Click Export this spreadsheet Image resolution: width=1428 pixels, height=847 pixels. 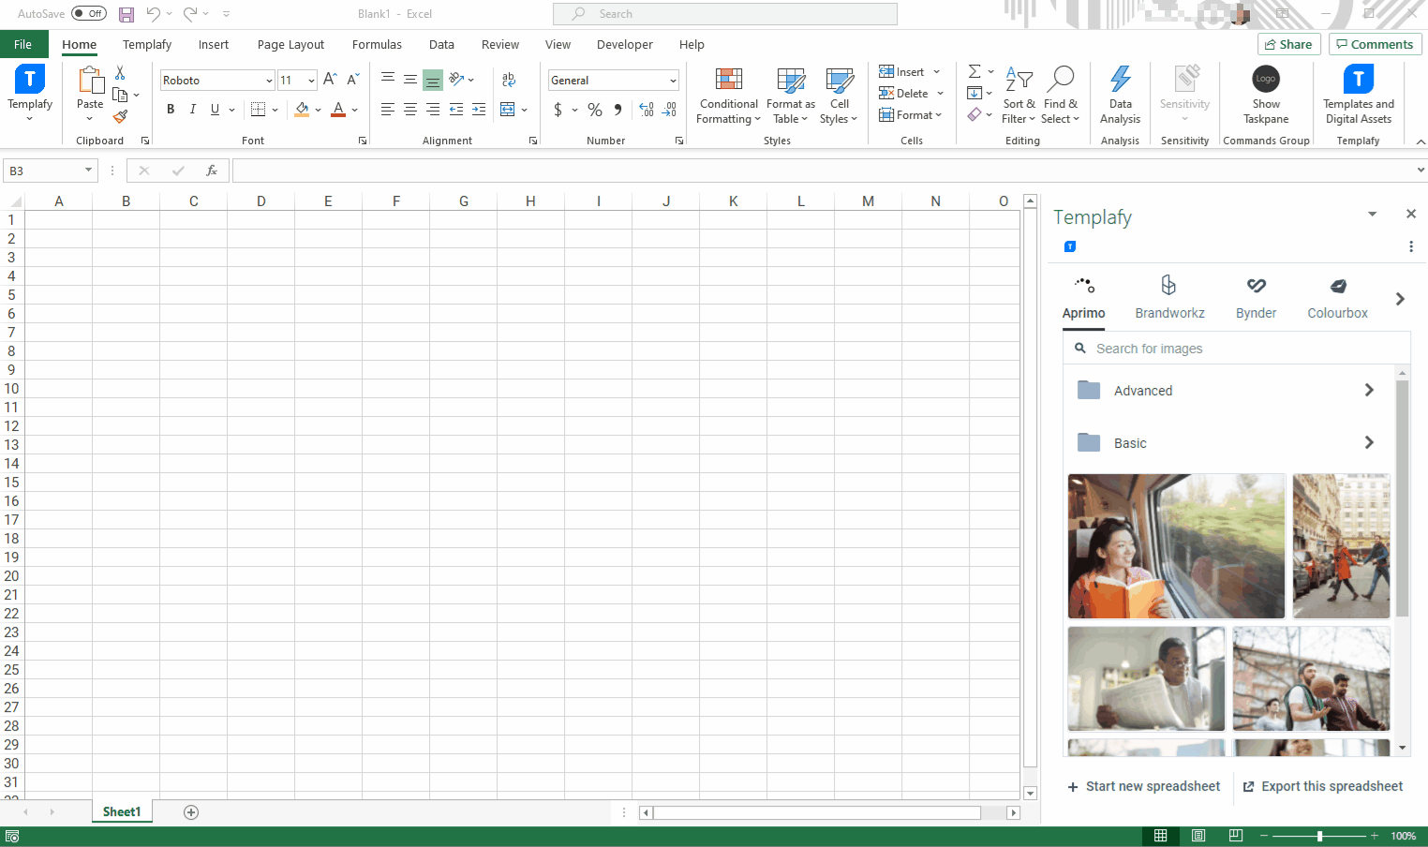tap(1321, 786)
